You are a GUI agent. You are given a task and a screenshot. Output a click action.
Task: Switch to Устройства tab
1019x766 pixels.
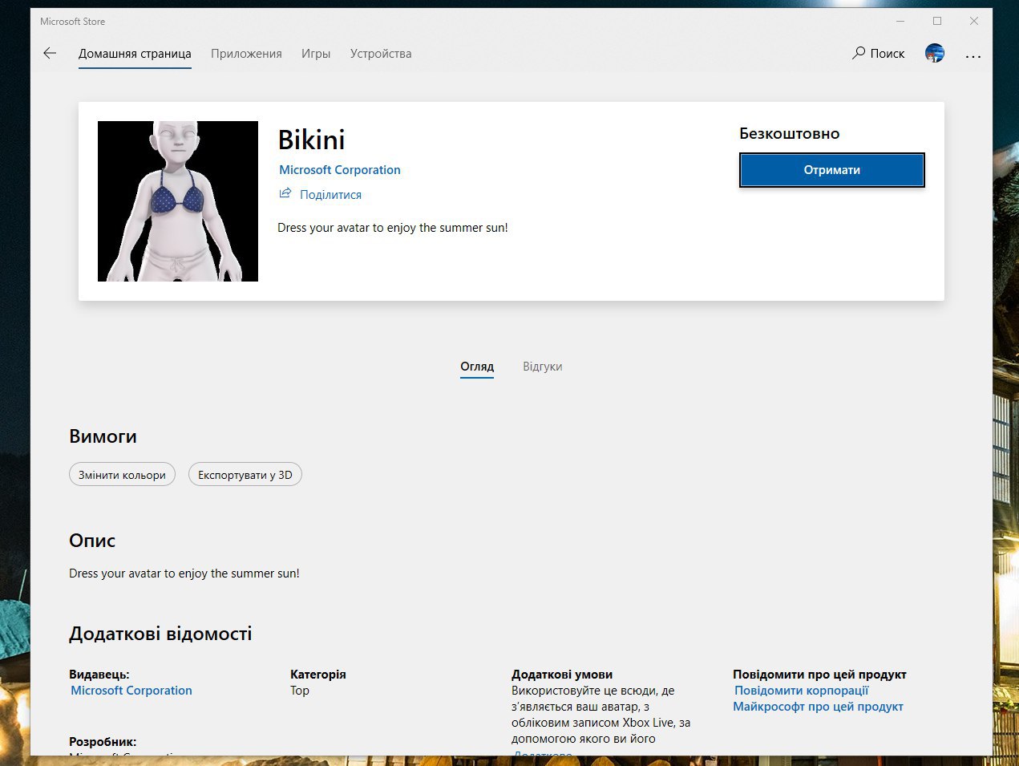[x=381, y=54]
